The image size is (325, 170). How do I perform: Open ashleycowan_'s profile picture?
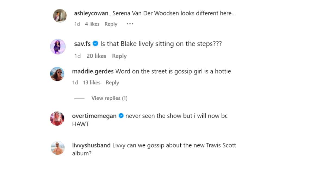(x=60, y=16)
